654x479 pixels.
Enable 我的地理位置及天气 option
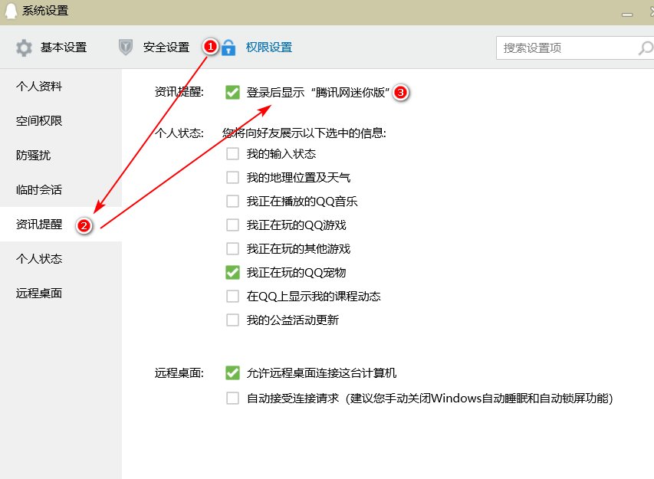tap(232, 177)
